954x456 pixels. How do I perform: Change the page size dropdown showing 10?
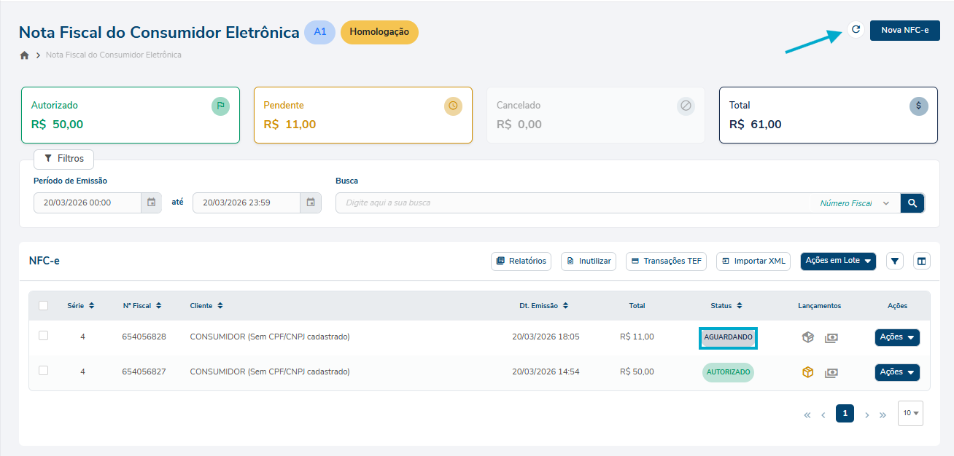coord(910,413)
